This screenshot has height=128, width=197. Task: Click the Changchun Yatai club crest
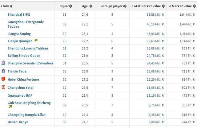point(3,87)
